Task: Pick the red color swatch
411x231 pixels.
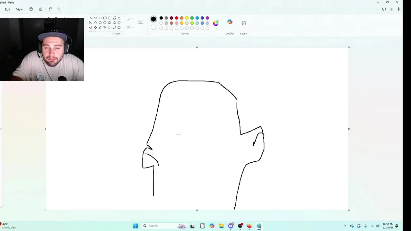Action: tap(177, 18)
